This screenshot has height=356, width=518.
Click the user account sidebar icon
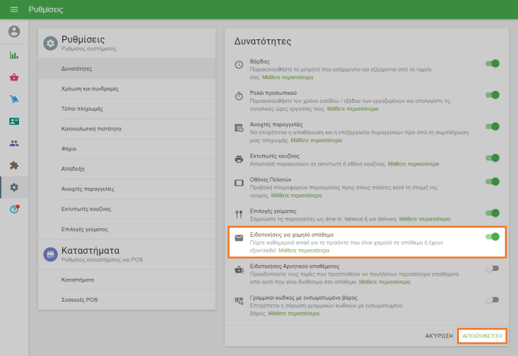coord(14,31)
